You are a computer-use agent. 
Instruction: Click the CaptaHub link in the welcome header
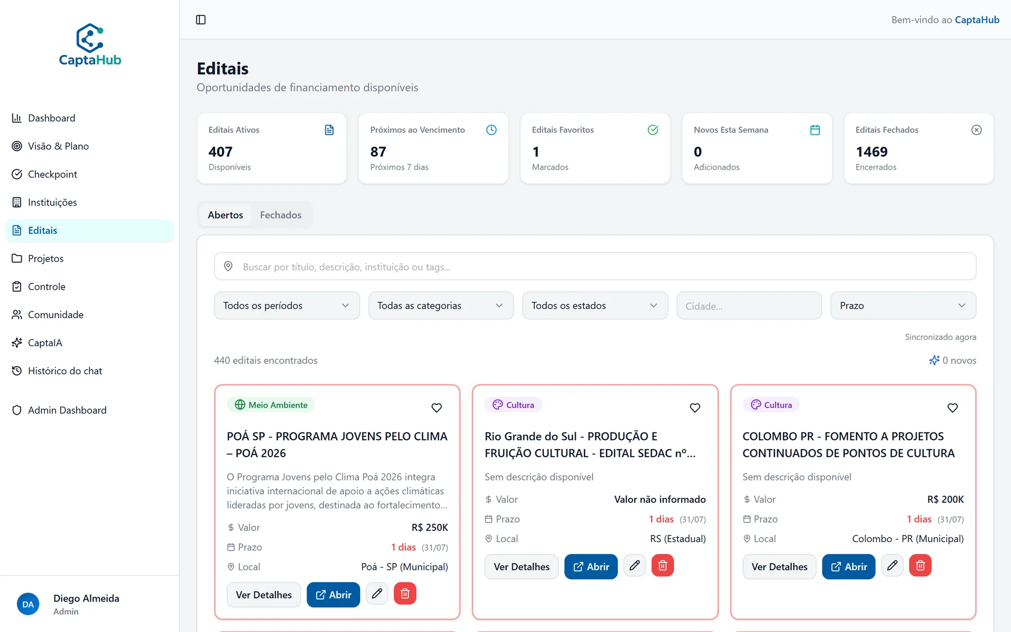[x=977, y=20]
